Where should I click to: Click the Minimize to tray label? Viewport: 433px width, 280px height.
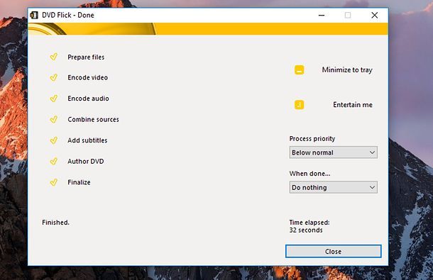[x=347, y=70]
